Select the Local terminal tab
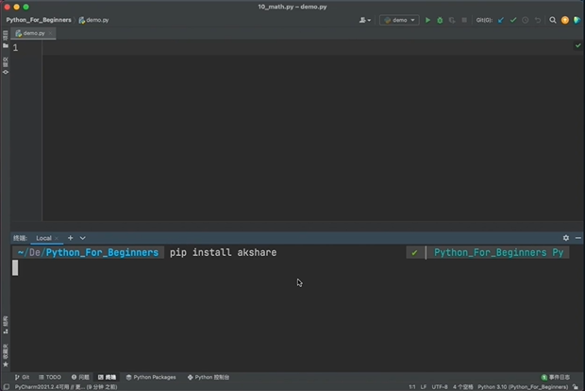 43,238
